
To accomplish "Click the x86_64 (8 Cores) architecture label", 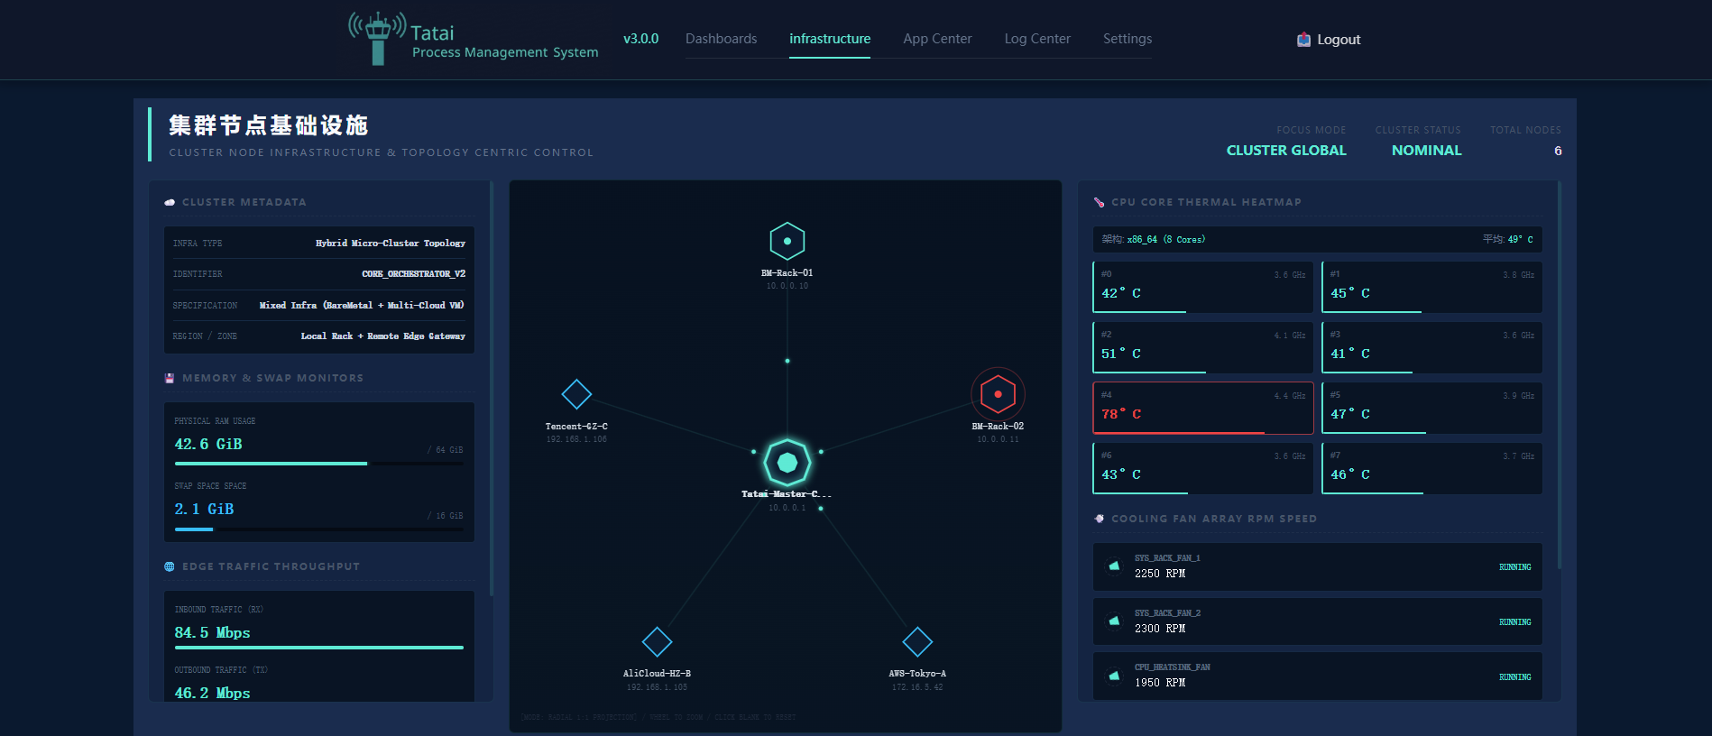I will [x=1166, y=240].
